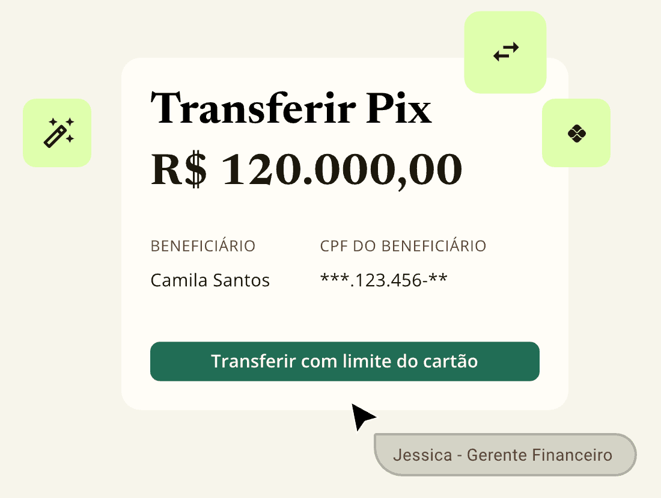Viewport: 661px width, 498px height.
Task: Click the green square containing the wand icon
Action: [x=57, y=133]
